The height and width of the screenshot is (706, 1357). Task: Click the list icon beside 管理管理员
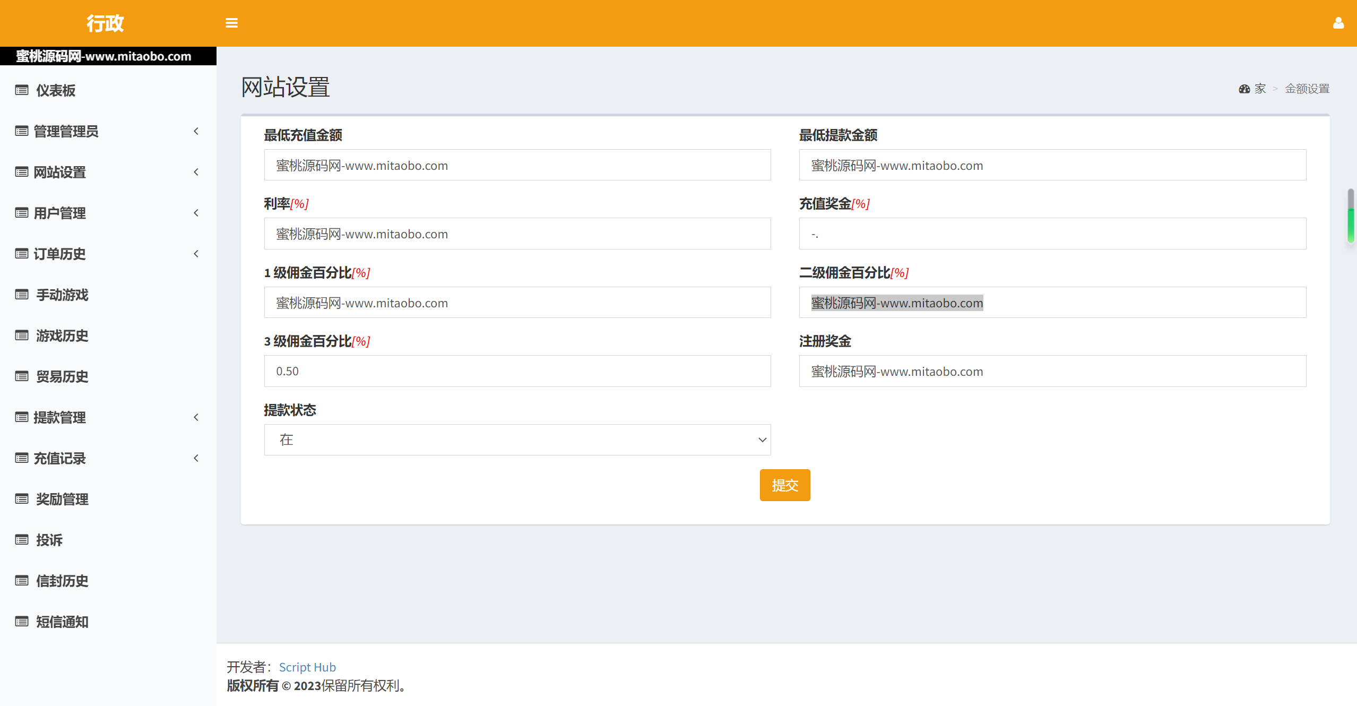pos(22,131)
